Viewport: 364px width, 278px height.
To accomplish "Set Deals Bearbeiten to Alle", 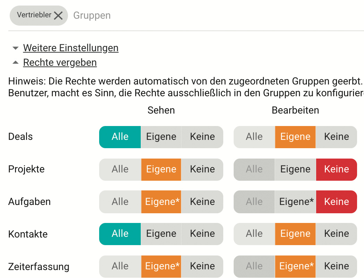I will pyautogui.click(x=254, y=137).
